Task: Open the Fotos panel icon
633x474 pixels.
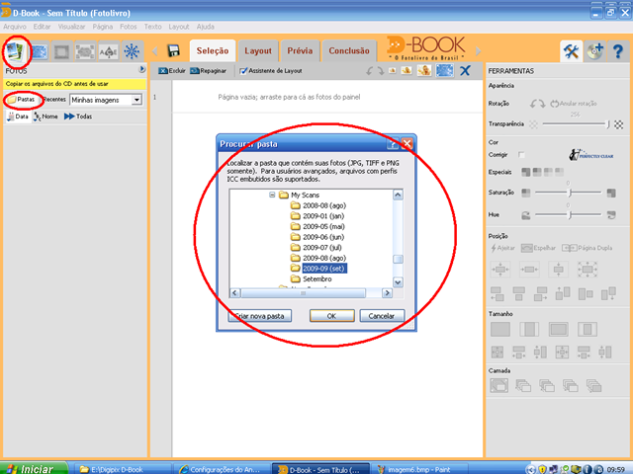Action: [16, 51]
